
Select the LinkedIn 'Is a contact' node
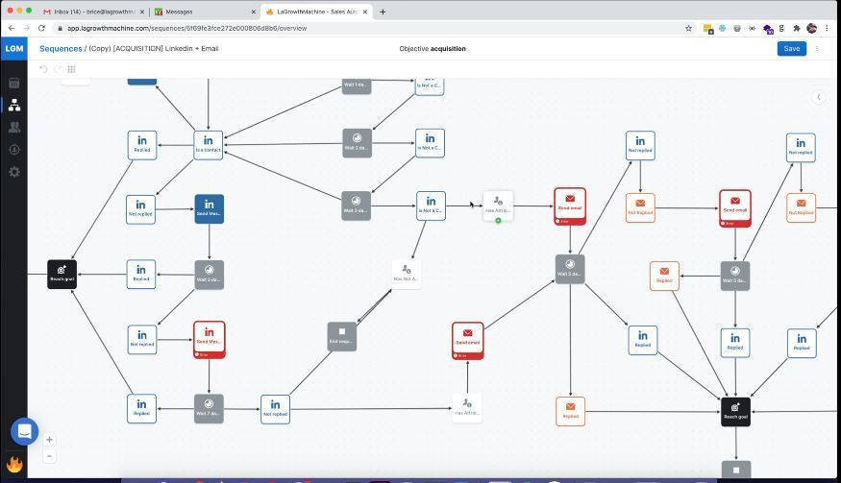209,145
